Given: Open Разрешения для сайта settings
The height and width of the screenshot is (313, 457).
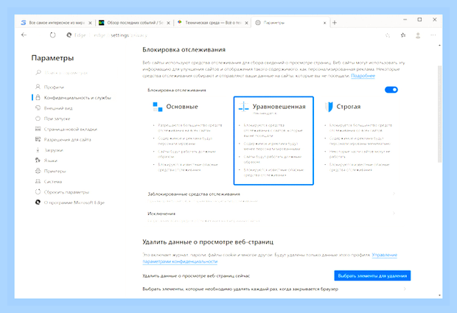Looking at the screenshot, I should (67, 139).
